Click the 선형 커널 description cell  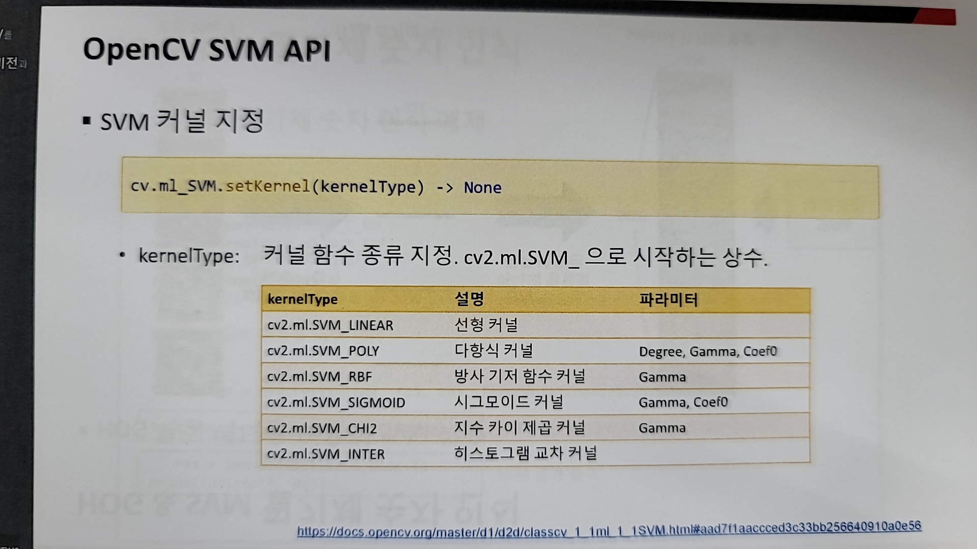pos(485,324)
